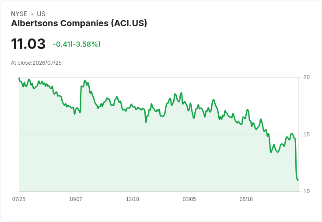Click the December dip low on the chart line
The width and height of the screenshot is (322, 222).
click(146, 122)
